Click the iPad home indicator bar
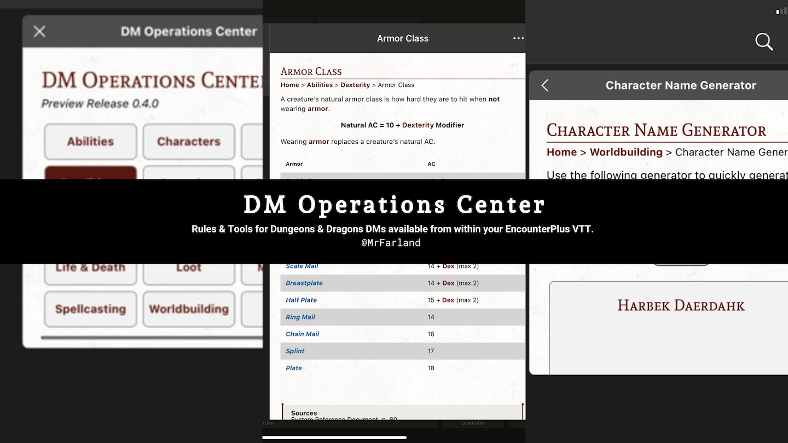Screen dimensions: 788x443 (335, 438)
